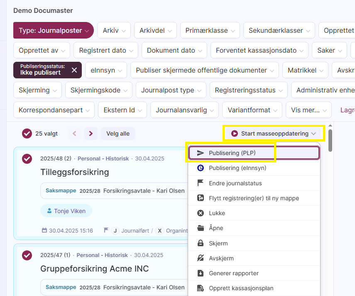The image size is (355, 296).
Task: Toggle the 25 valgt selection checkbox
Action: [27, 133]
